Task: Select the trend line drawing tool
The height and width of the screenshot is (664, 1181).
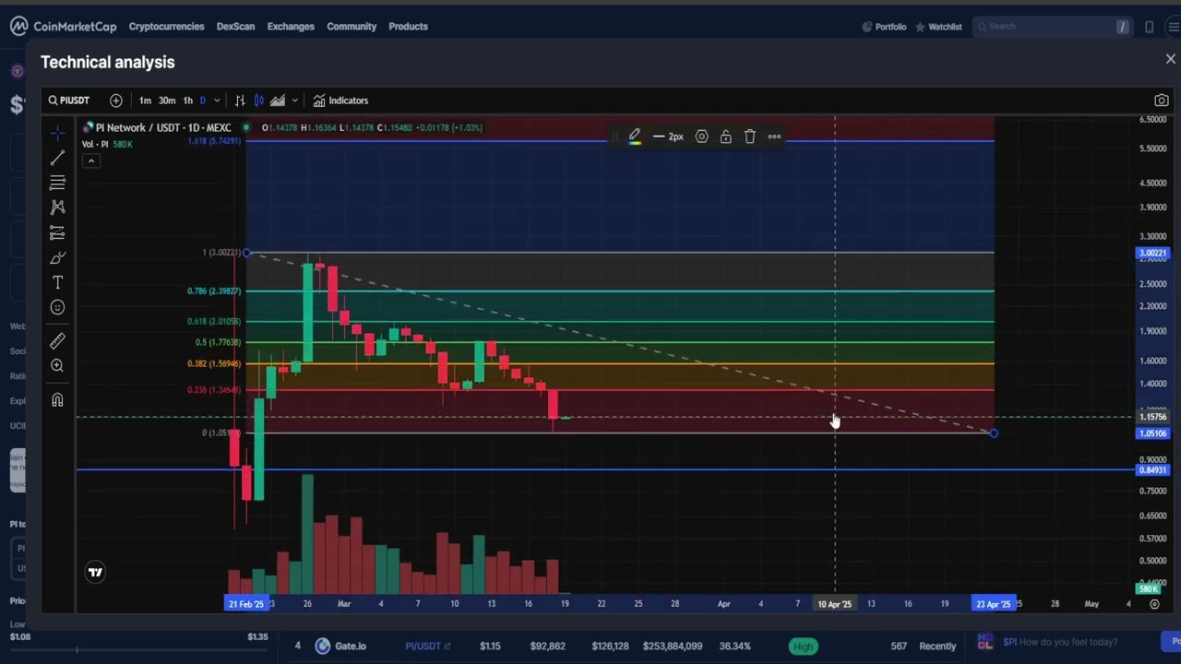Action: click(57, 158)
